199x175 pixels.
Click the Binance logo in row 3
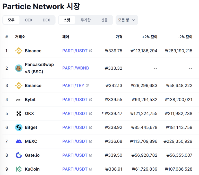coord(19,85)
